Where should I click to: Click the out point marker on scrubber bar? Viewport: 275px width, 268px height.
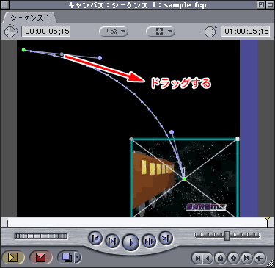pos(268,219)
